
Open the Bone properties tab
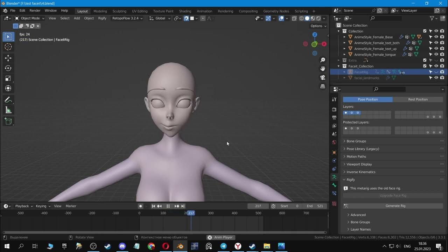pos(334,185)
